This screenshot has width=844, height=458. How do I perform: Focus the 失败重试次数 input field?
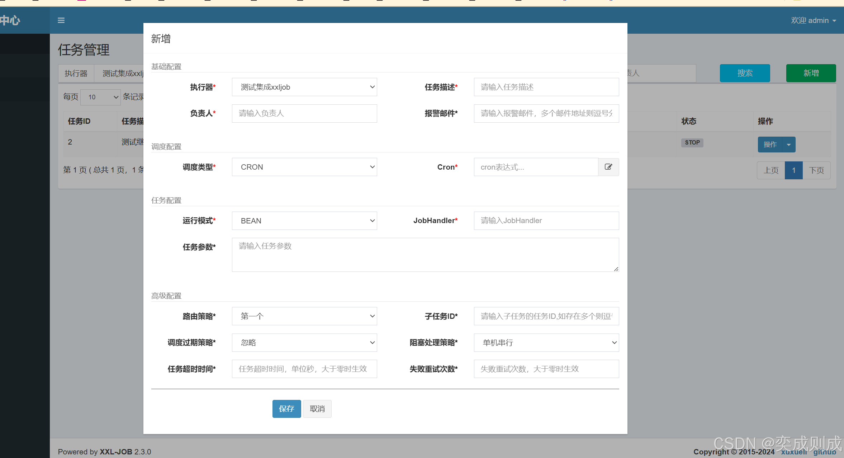pyautogui.click(x=546, y=369)
